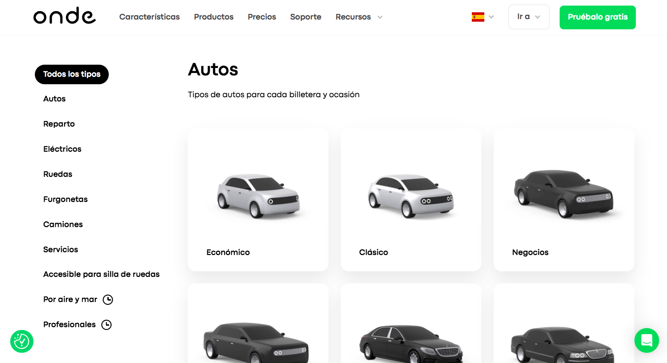Click Mercedes-style sedan card below Clásico
Image resolution: width=667 pixels, height=363 pixels.
pyautogui.click(x=411, y=323)
